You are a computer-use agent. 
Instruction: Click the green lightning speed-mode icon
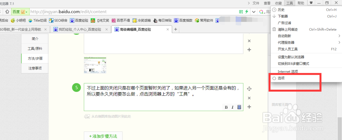click(247, 12)
